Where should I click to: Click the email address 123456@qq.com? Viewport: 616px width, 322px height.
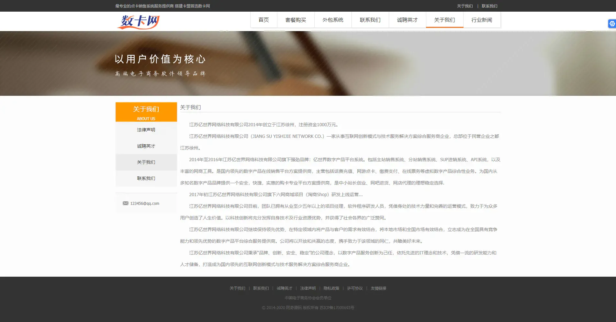144,203
